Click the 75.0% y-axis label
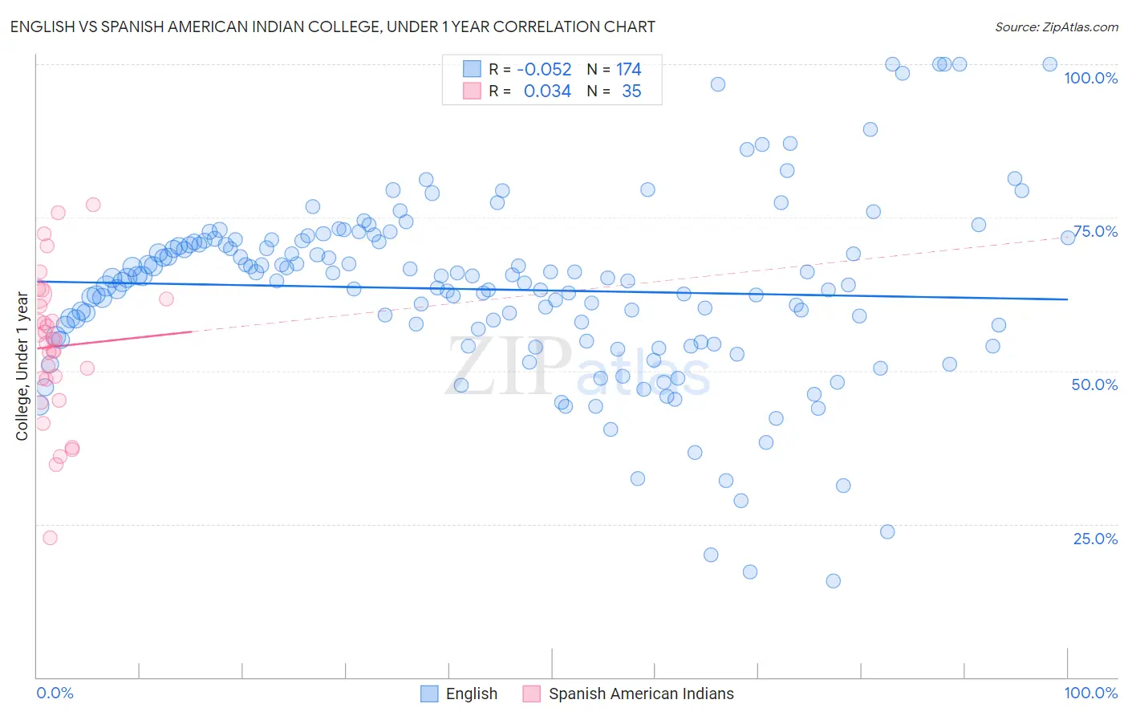1128x716 pixels. [x=1095, y=231]
